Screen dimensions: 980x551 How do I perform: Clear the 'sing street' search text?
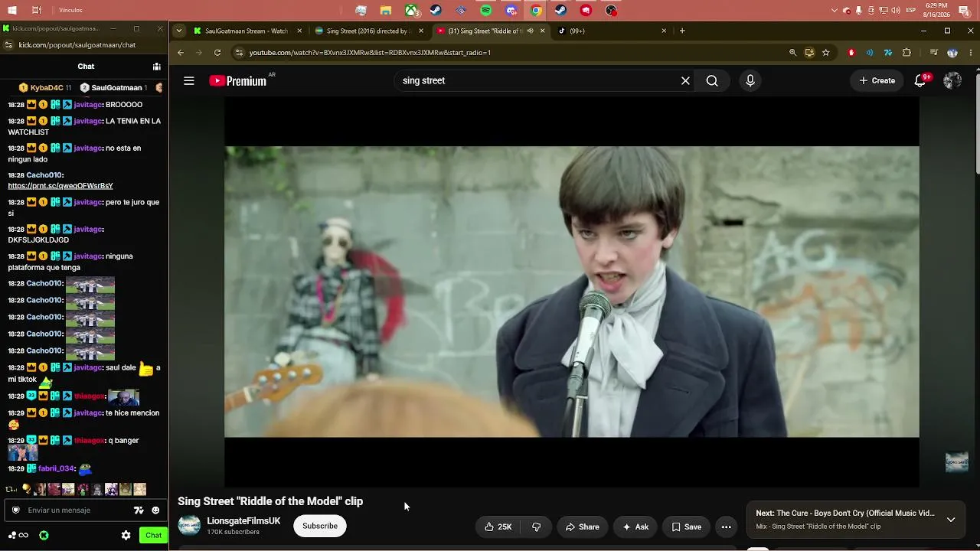[685, 80]
